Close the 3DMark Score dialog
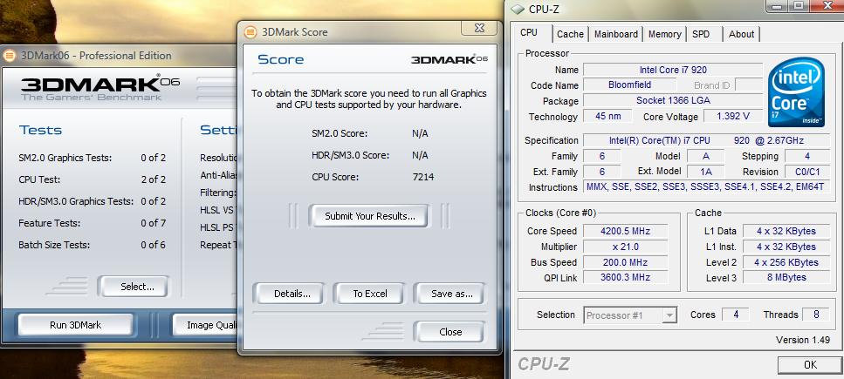The height and width of the screenshot is (379, 844). 450,332
